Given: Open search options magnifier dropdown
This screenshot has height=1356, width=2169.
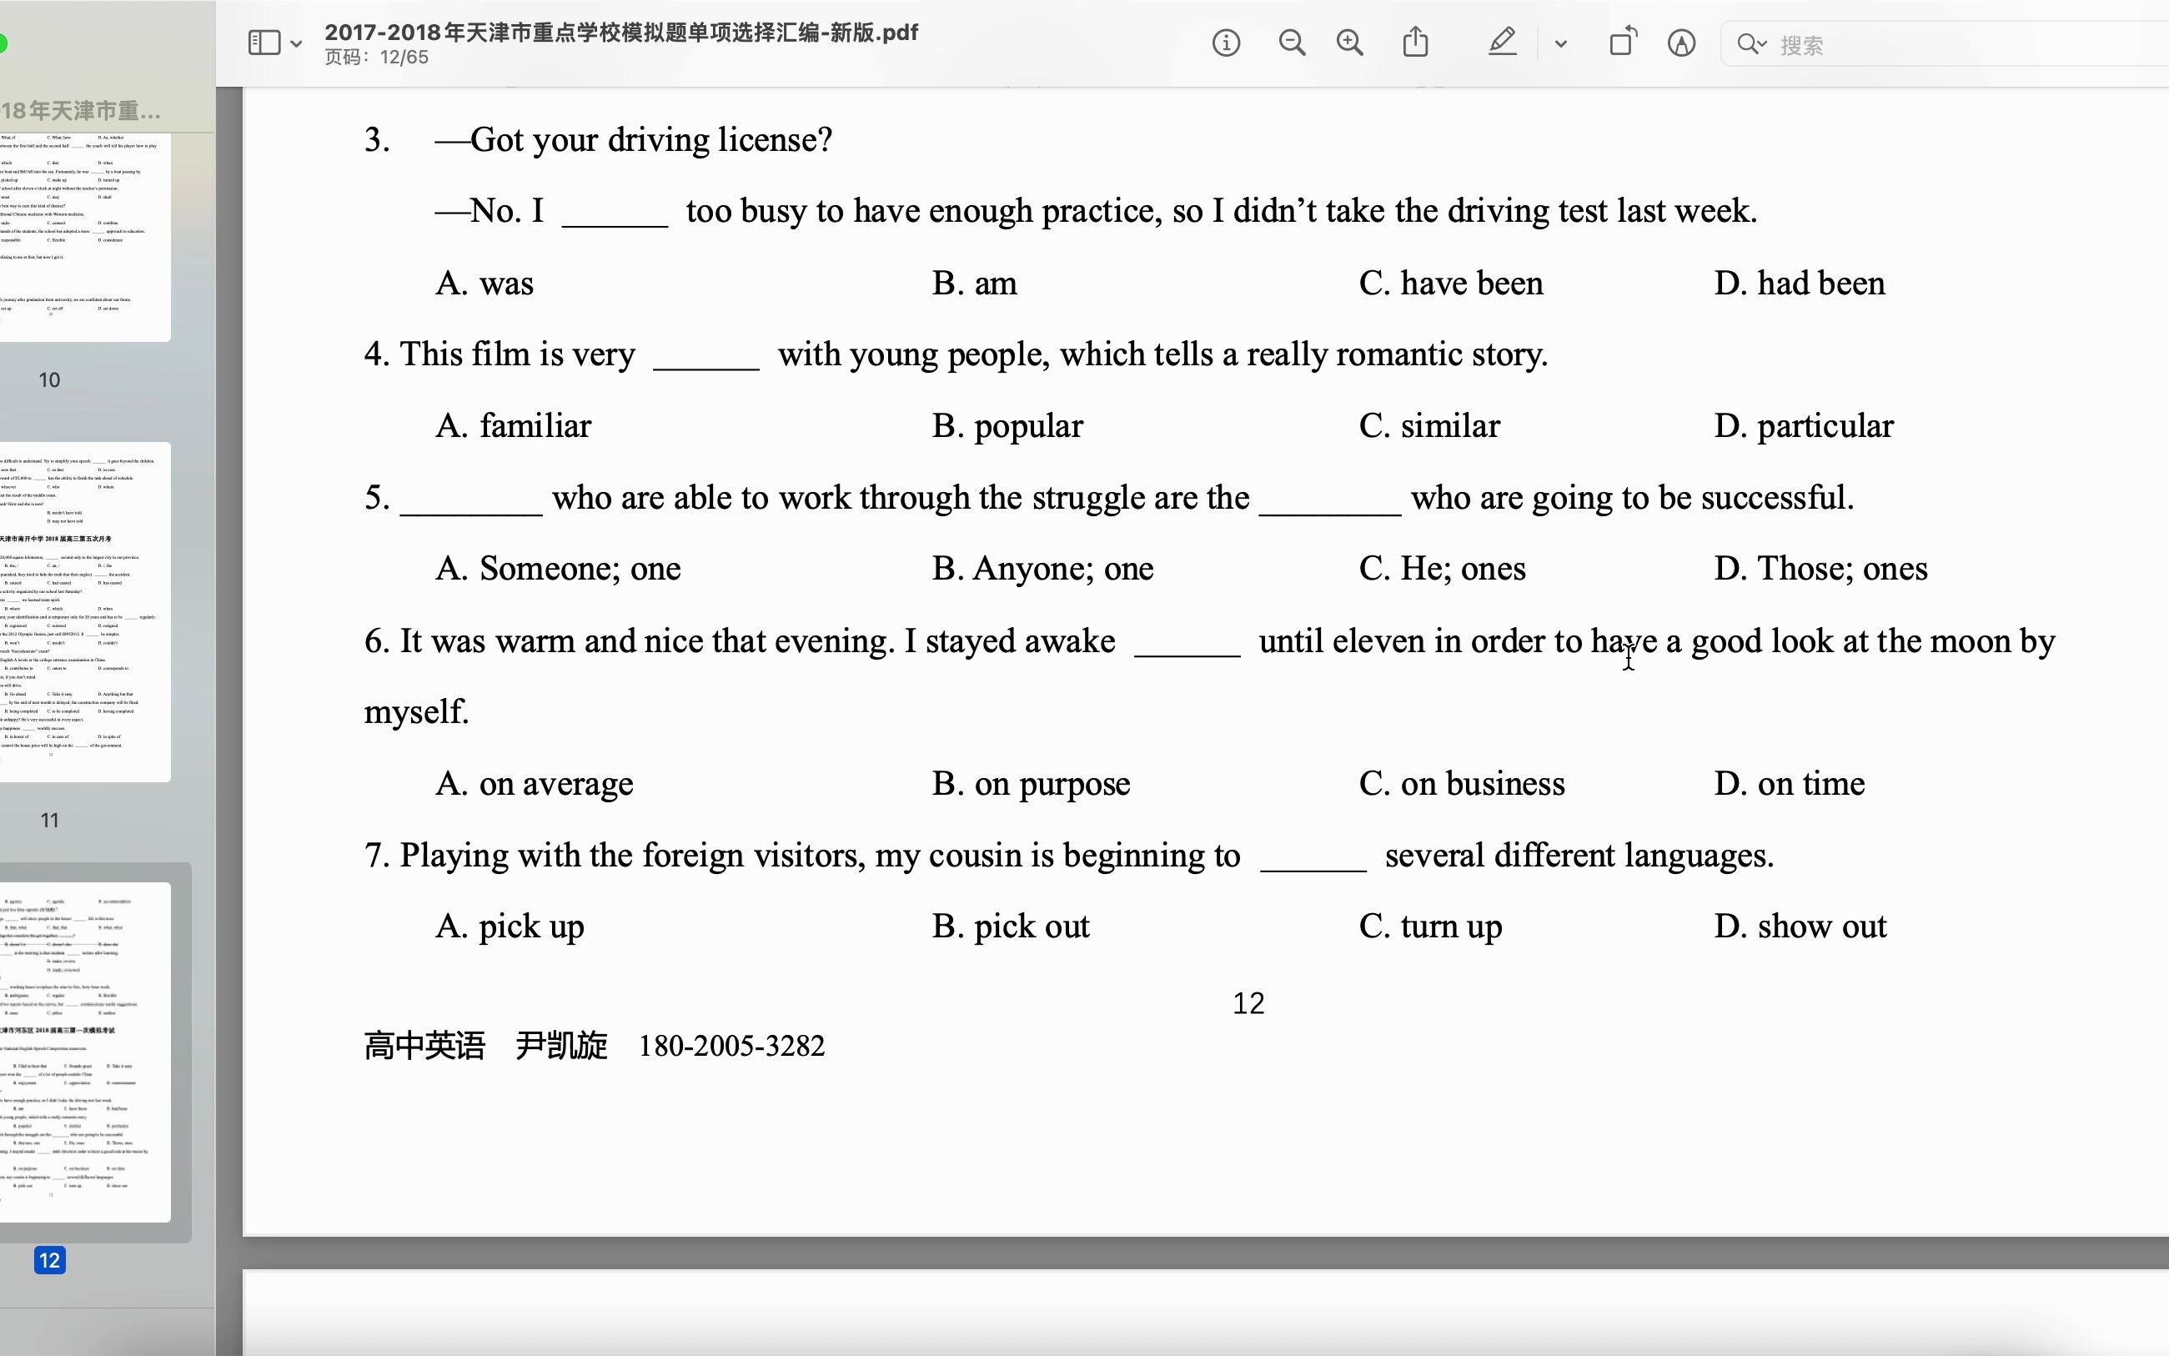Looking at the screenshot, I should pyautogui.click(x=1751, y=44).
